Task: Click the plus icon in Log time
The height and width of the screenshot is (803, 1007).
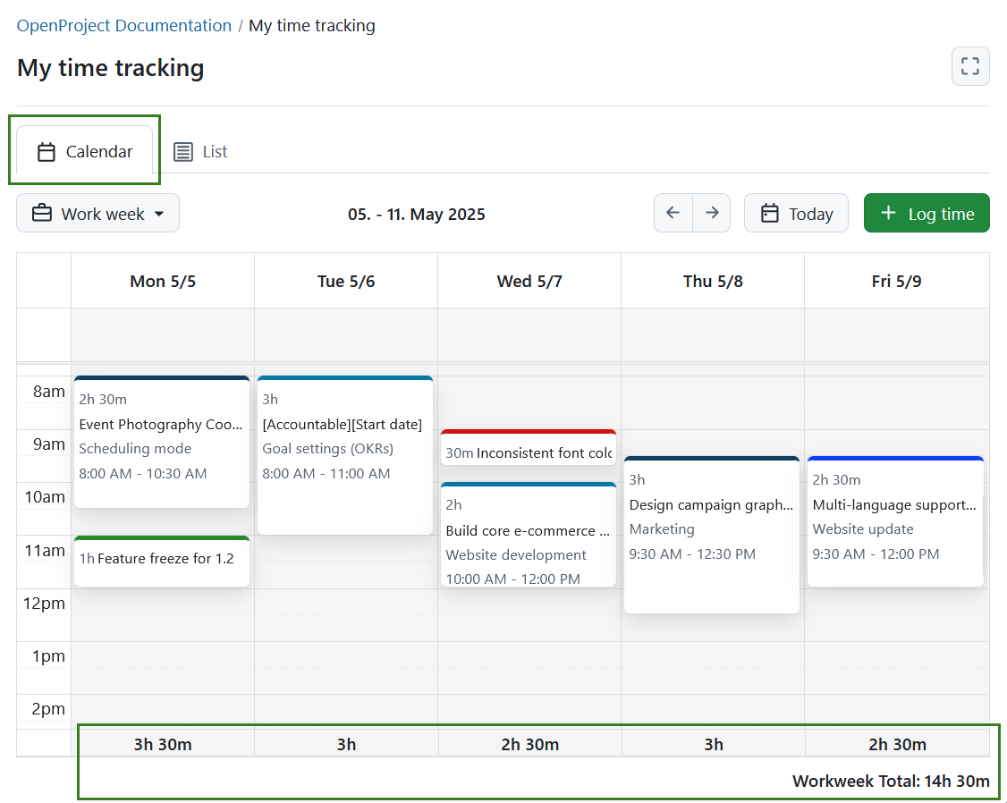Action: (888, 213)
